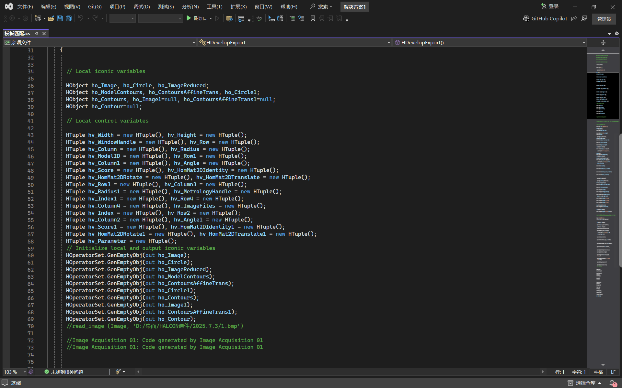The width and height of the screenshot is (622, 388).
Task: Click 选择仓库 in status bar
Action: 585,383
